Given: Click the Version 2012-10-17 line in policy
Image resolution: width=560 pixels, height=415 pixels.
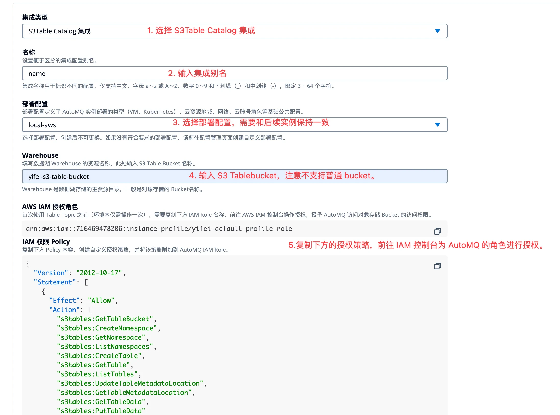Looking at the screenshot, I should click(x=79, y=273).
